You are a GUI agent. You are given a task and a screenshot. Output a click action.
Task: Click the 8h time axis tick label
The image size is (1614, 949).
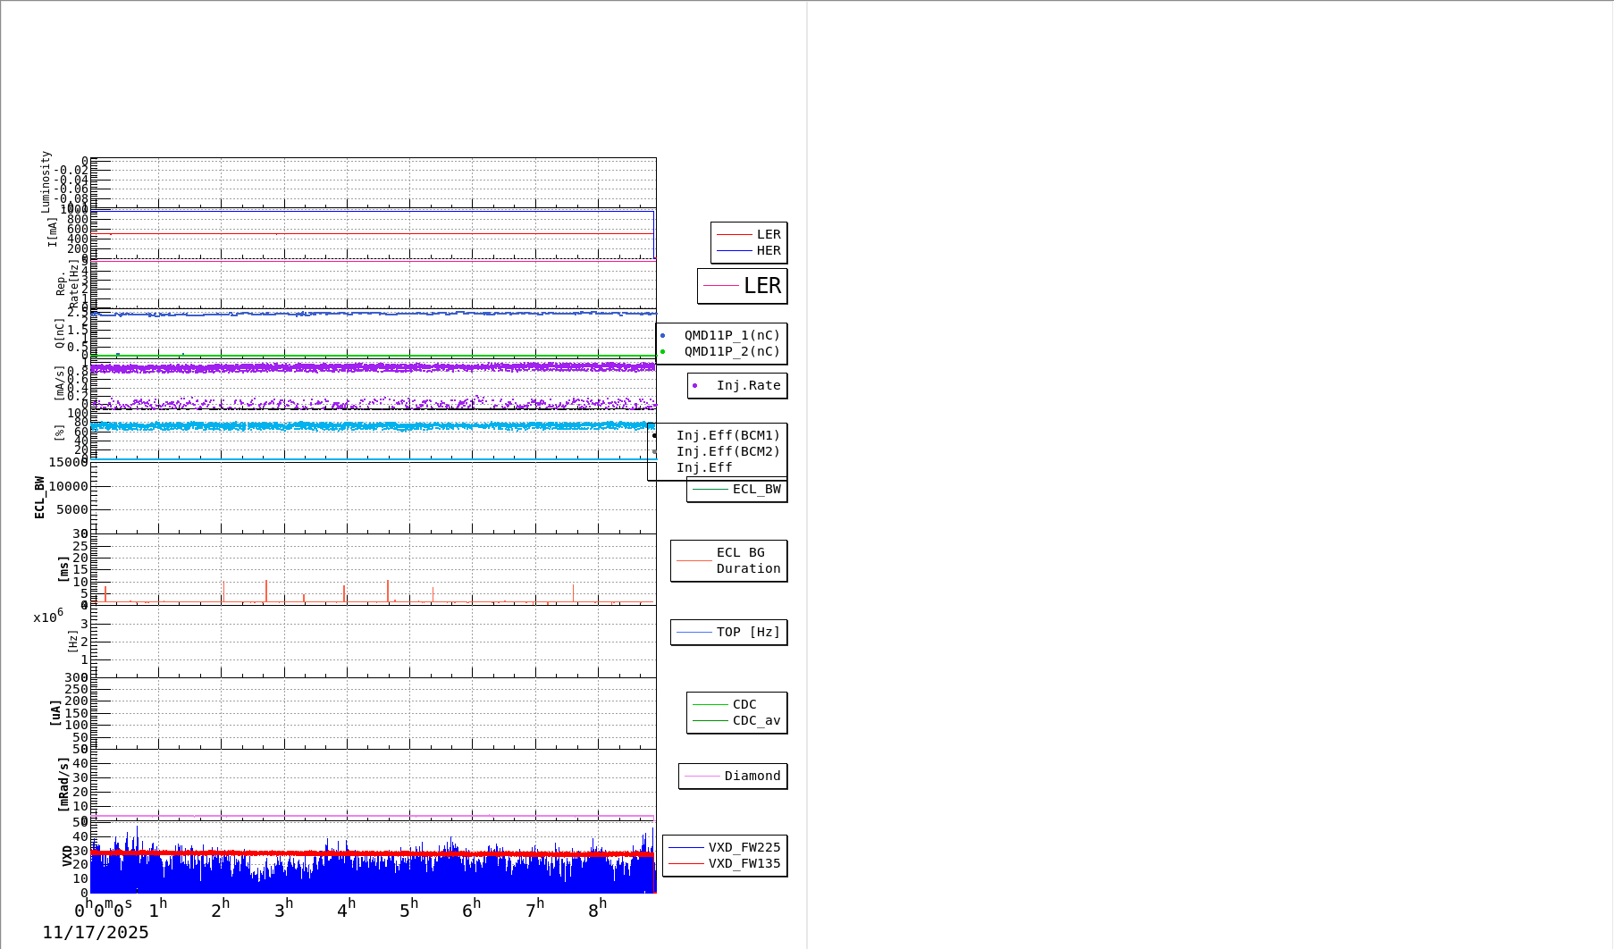pos(597,910)
